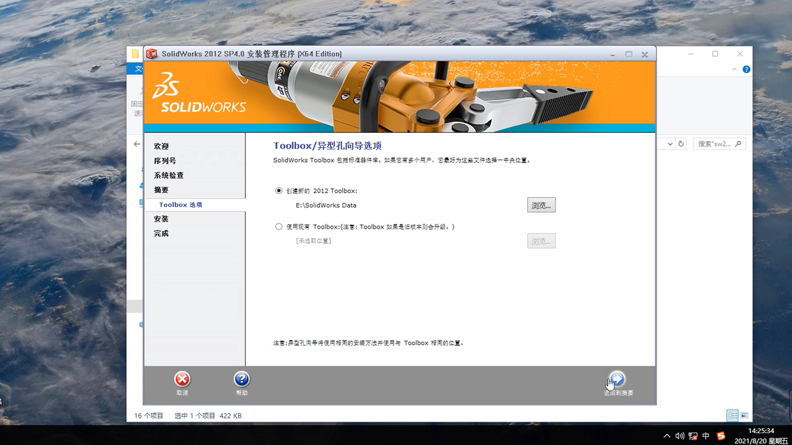Select the Create new 2012 Toolbox option

coord(279,190)
